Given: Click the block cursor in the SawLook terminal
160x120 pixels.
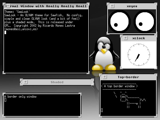Looking at the screenshot, I should click(x=5, y=33).
